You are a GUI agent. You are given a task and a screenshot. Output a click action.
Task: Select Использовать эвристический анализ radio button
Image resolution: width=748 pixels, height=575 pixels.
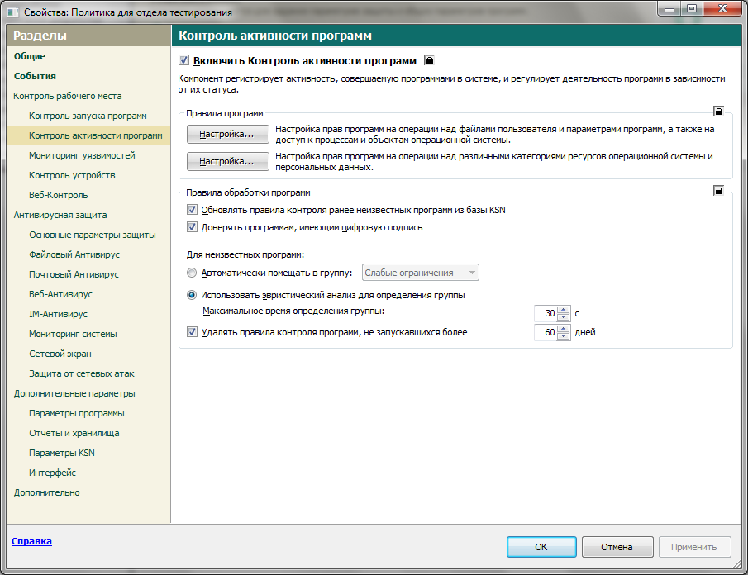pos(191,295)
